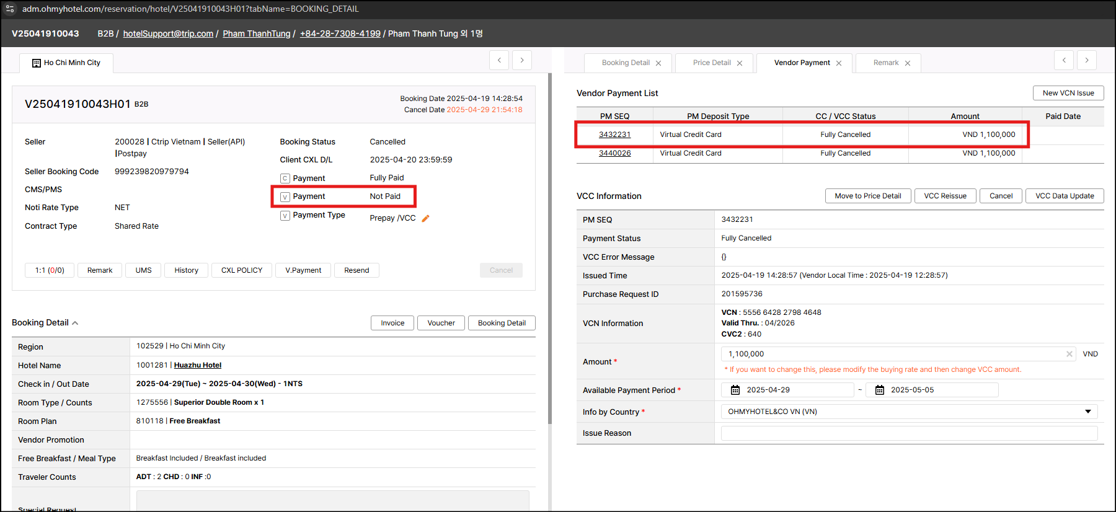This screenshot has height=512, width=1116.
Task: Toggle the C Payment checkbox
Action: (285, 179)
